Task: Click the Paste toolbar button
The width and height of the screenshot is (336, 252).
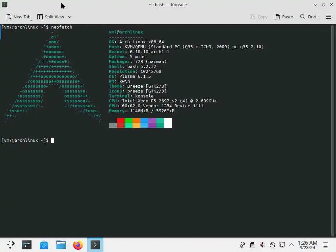Action: [x=284, y=17]
